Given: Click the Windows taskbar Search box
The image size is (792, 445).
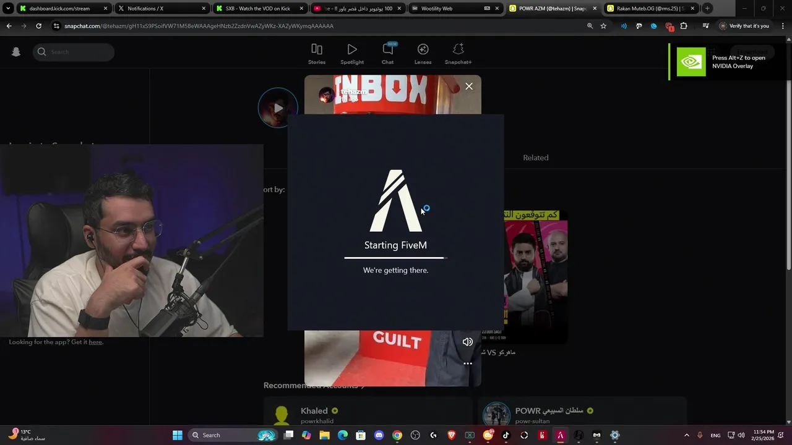Looking at the screenshot, I should pyautogui.click(x=231, y=435).
